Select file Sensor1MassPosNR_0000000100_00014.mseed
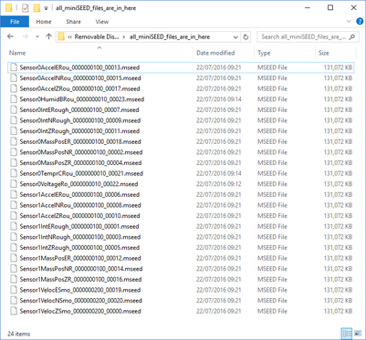The width and height of the screenshot is (366, 340). coord(181,269)
